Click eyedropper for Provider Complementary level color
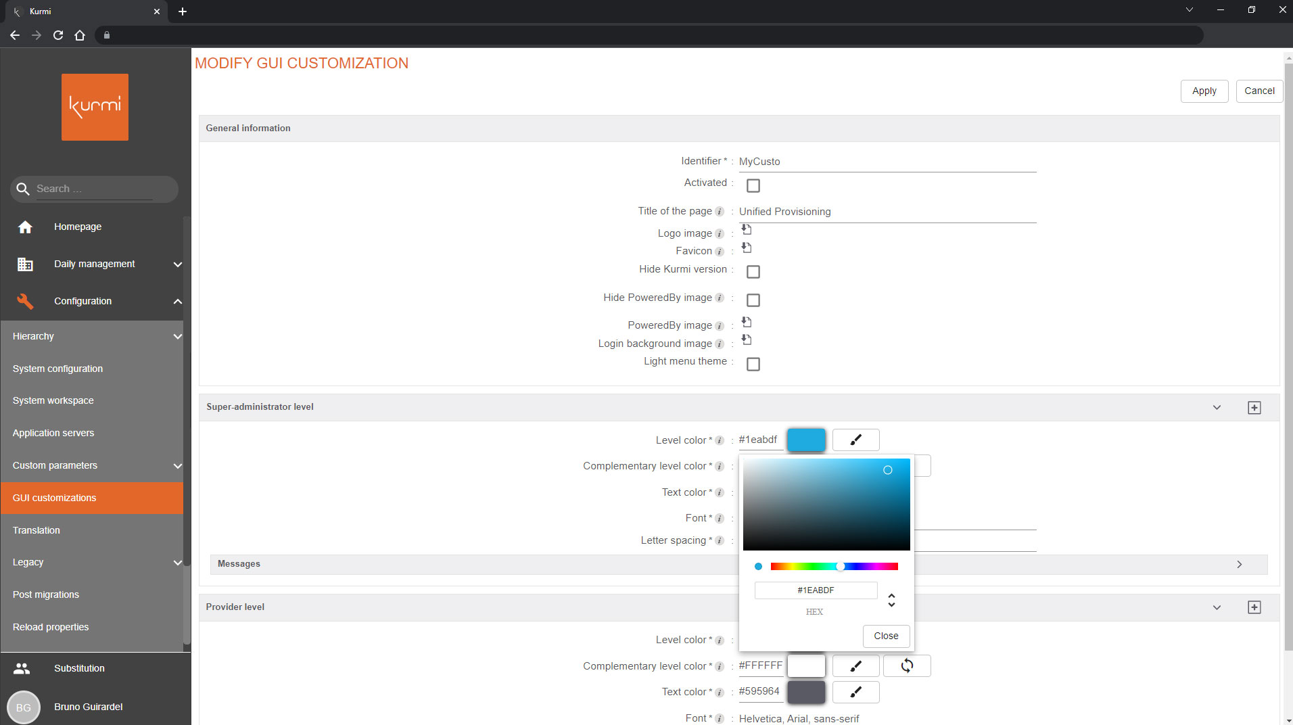 (855, 666)
